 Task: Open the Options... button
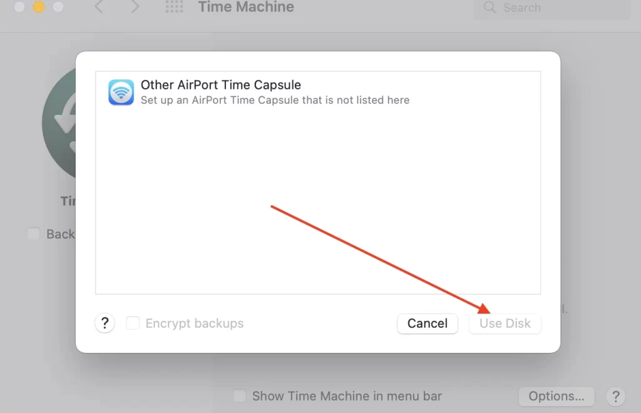(556, 396)
